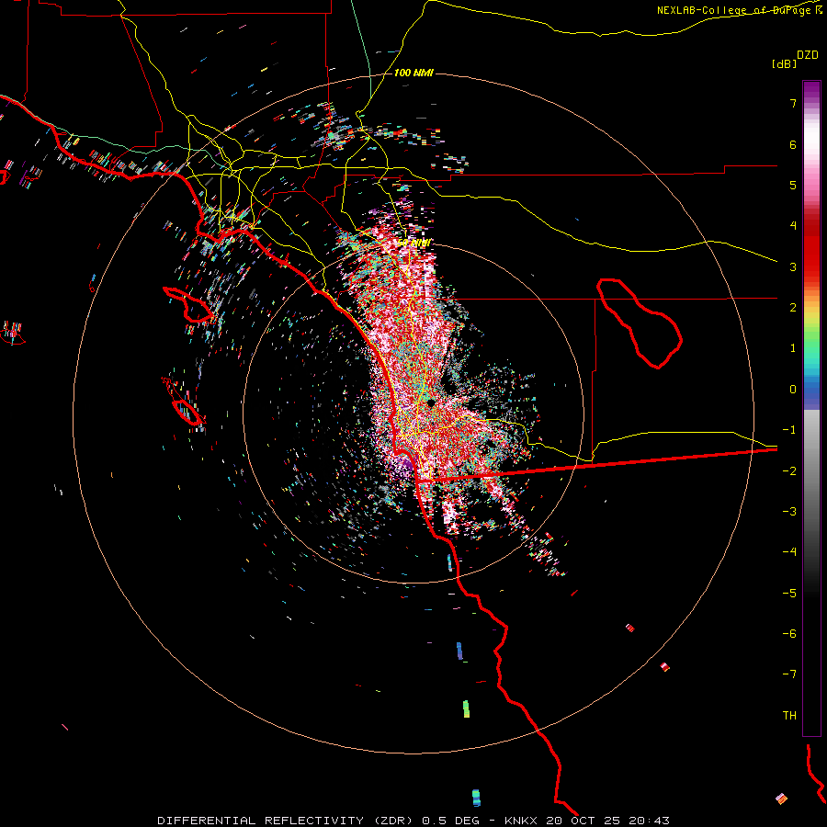
Task: Click the KNKX station identifier text
Action: click(x=522, y=821)
